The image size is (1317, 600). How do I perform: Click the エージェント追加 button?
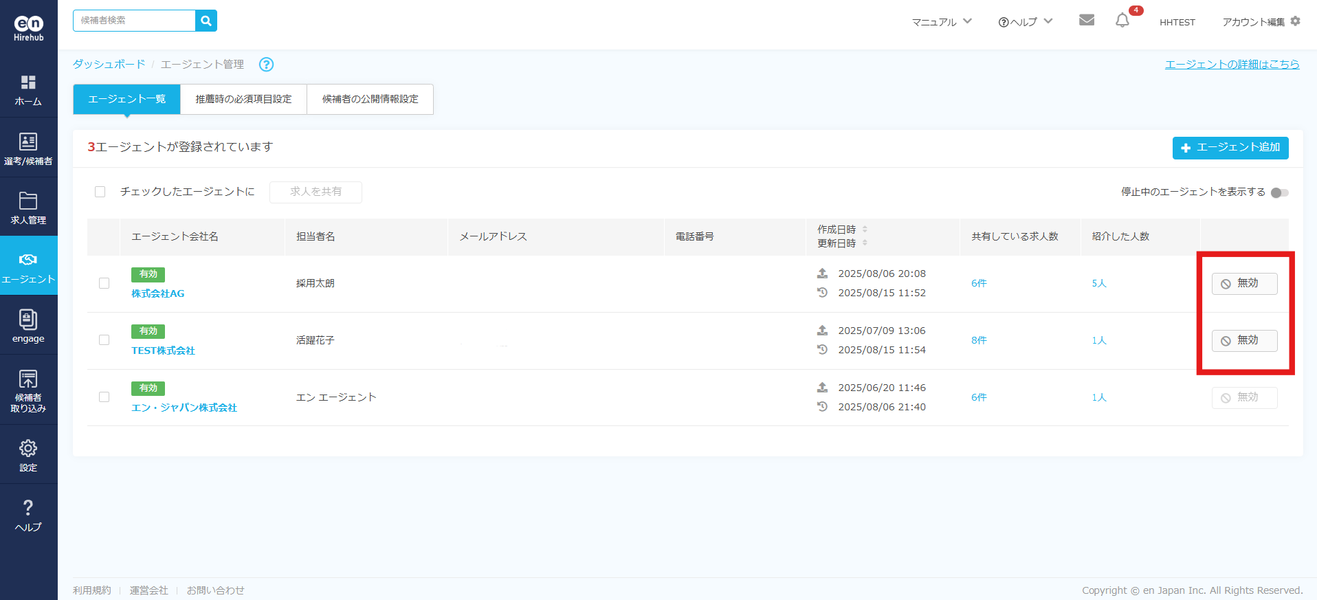pos(1230,148)
